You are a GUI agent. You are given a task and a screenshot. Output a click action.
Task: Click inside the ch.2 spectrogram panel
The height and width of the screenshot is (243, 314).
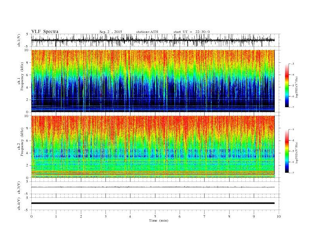[153, 147]
